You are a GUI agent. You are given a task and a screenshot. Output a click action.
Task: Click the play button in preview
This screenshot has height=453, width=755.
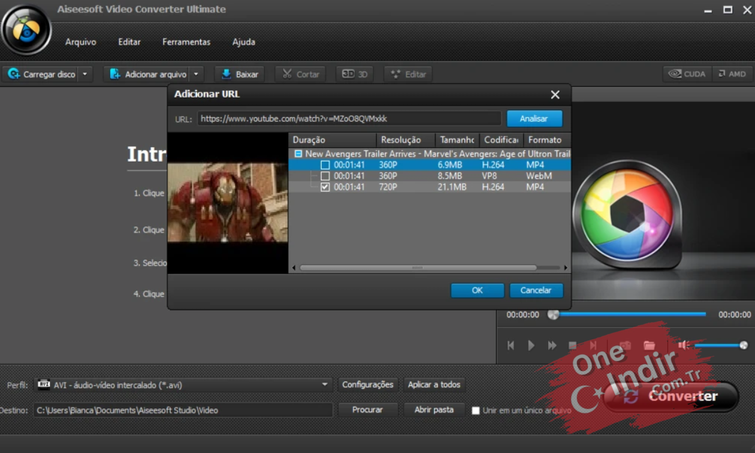[531, 345]
